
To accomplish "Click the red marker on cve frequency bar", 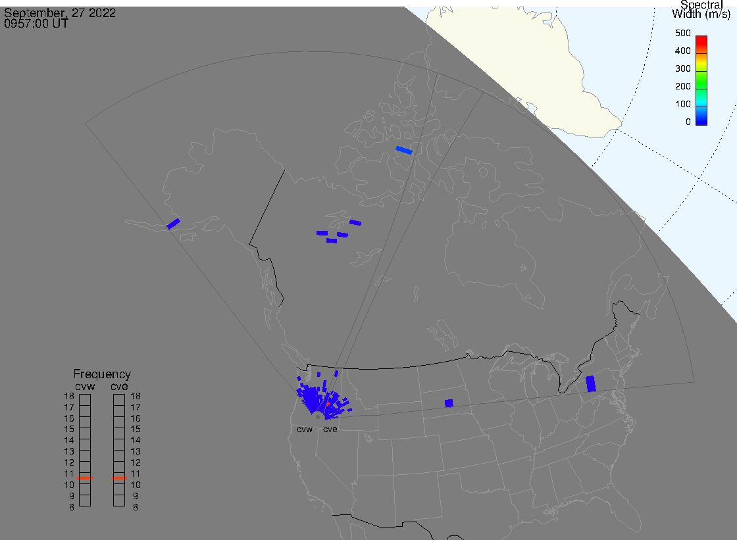I will click(x=119, y=478).
